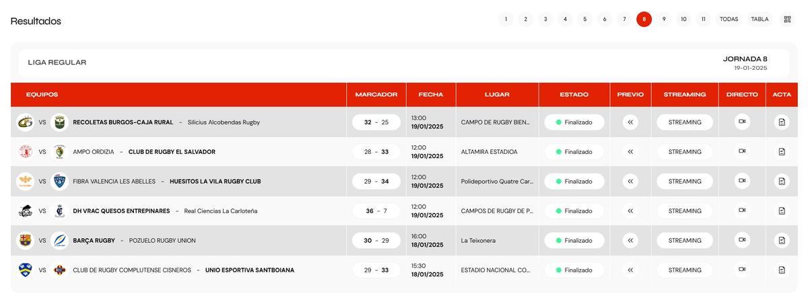Click the Recoletas Burgos team logo
Image resolution: width=808 pixels, height=306 pixels.
(26, 122)
